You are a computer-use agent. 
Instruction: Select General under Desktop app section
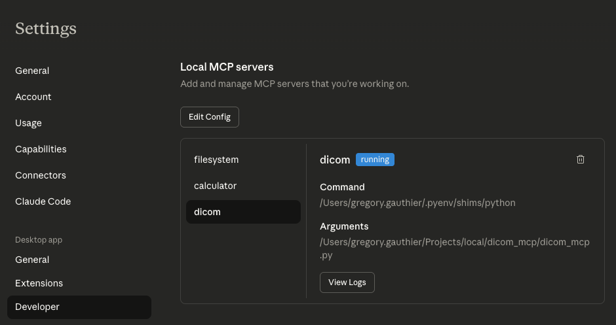point(32,260)
